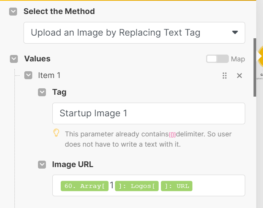The height and width of the screenshot is (208, 263).
Task: Click the lightbulb hint icon
Action: (x=56, y=133)
